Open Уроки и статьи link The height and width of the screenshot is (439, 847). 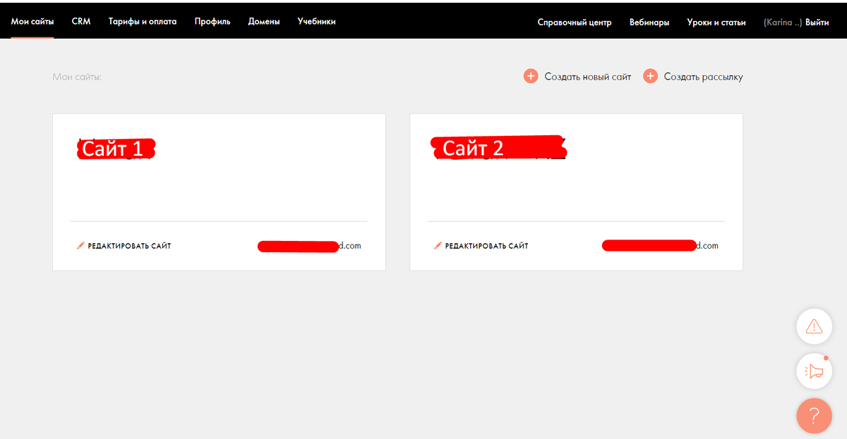pyautogui.click(x=716, y=23)
